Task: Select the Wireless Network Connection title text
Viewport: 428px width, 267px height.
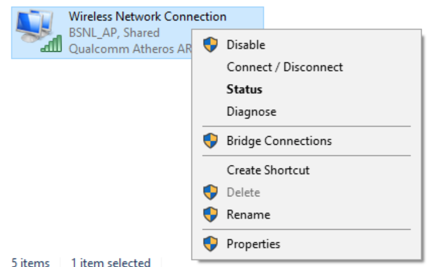Action: [147, 17]
